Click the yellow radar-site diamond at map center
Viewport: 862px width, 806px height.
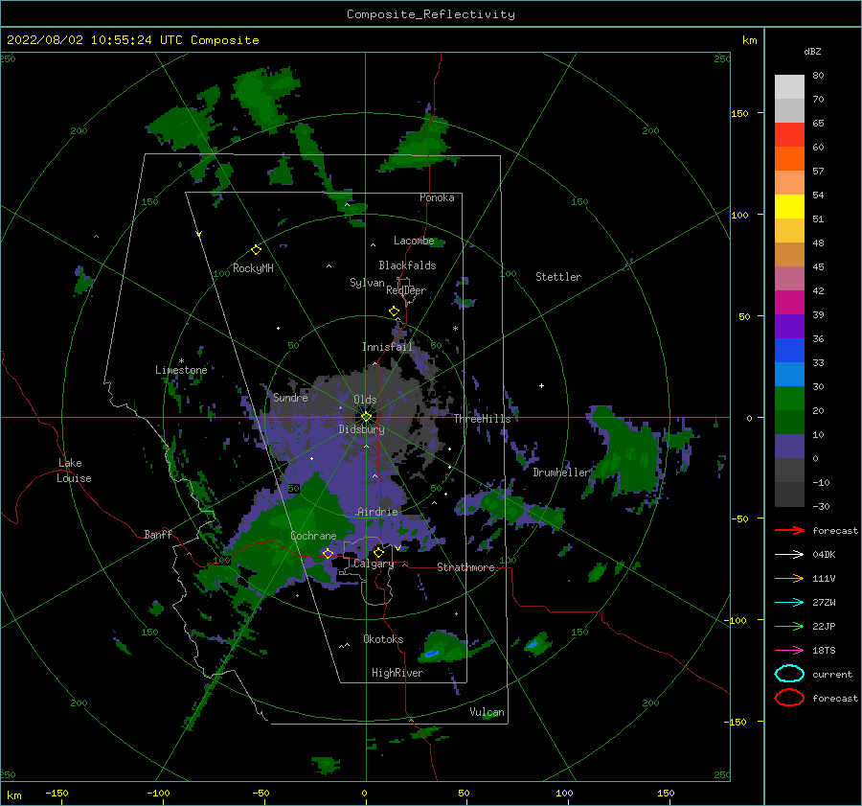366,417
